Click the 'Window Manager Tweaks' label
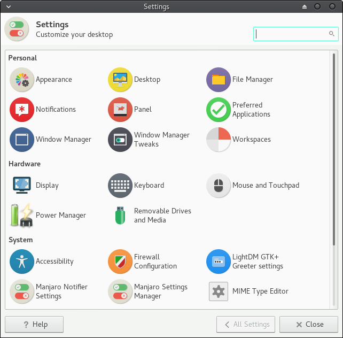Screen dimensions: 343x338 (x=162, y=140)
